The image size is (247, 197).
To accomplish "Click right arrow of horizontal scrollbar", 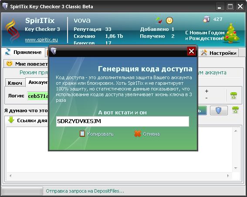I will 228,176.
